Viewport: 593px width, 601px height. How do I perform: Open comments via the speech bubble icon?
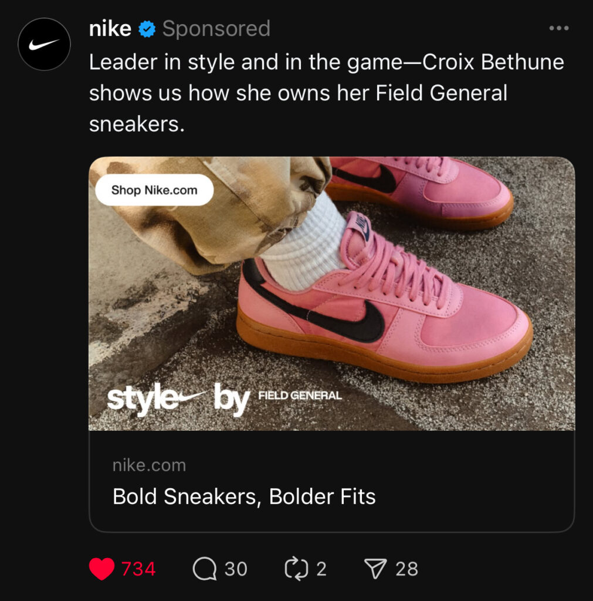click(x=204, y=569)
